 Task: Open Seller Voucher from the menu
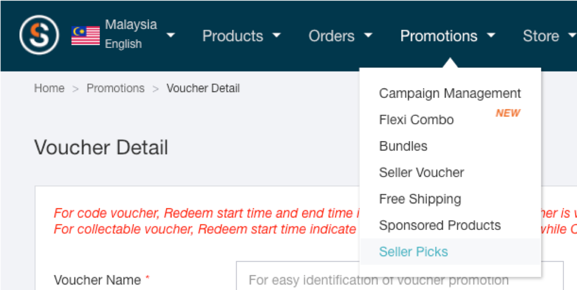pyautogui.click(x=421, y=172)
